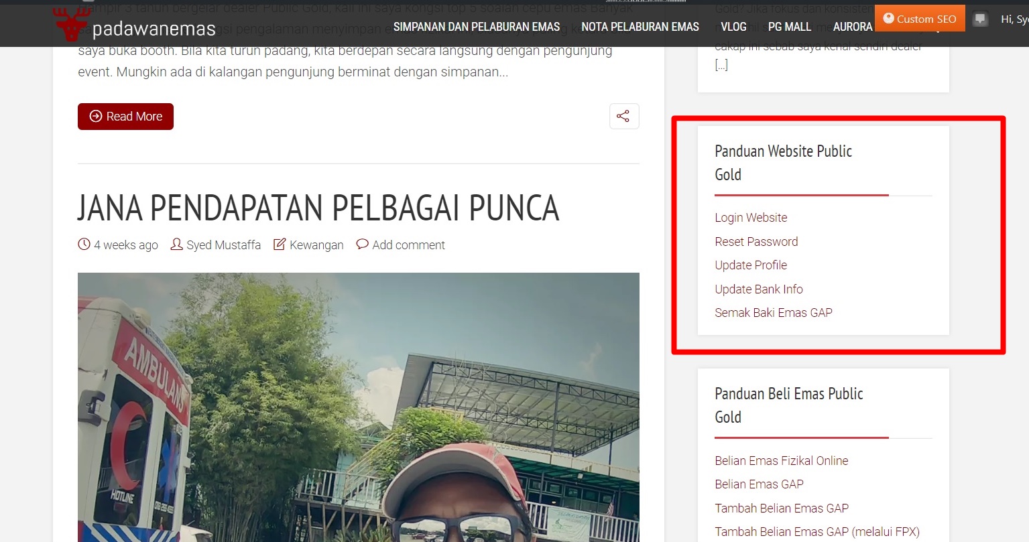This screenshot has width=1029, height=542.
Task: Click the ambulance selfie featured image
Action: point(359,407)
